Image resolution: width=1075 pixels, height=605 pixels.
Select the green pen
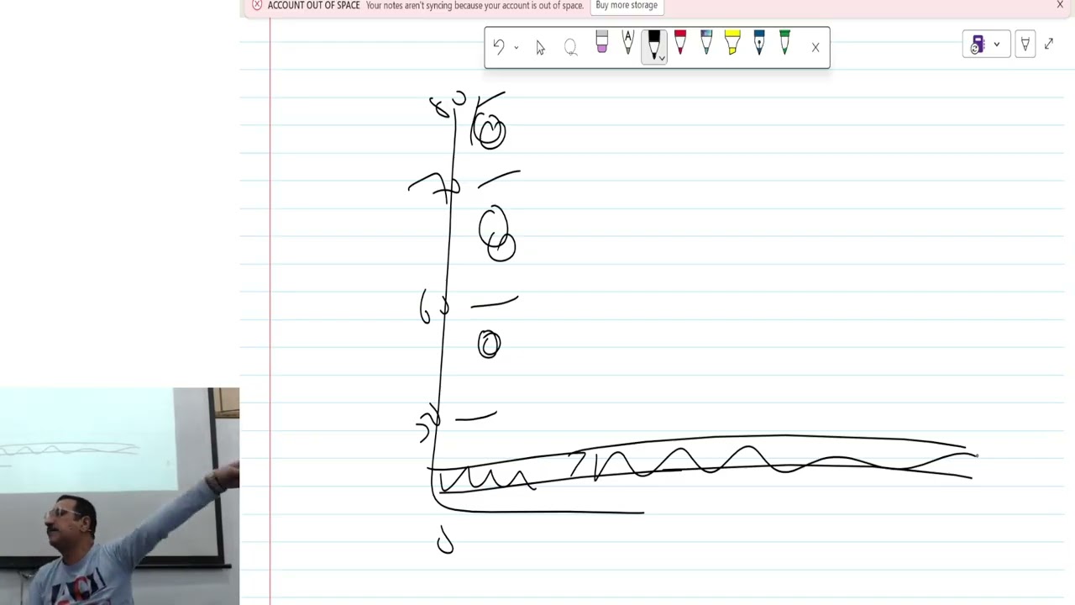(784, 43)
